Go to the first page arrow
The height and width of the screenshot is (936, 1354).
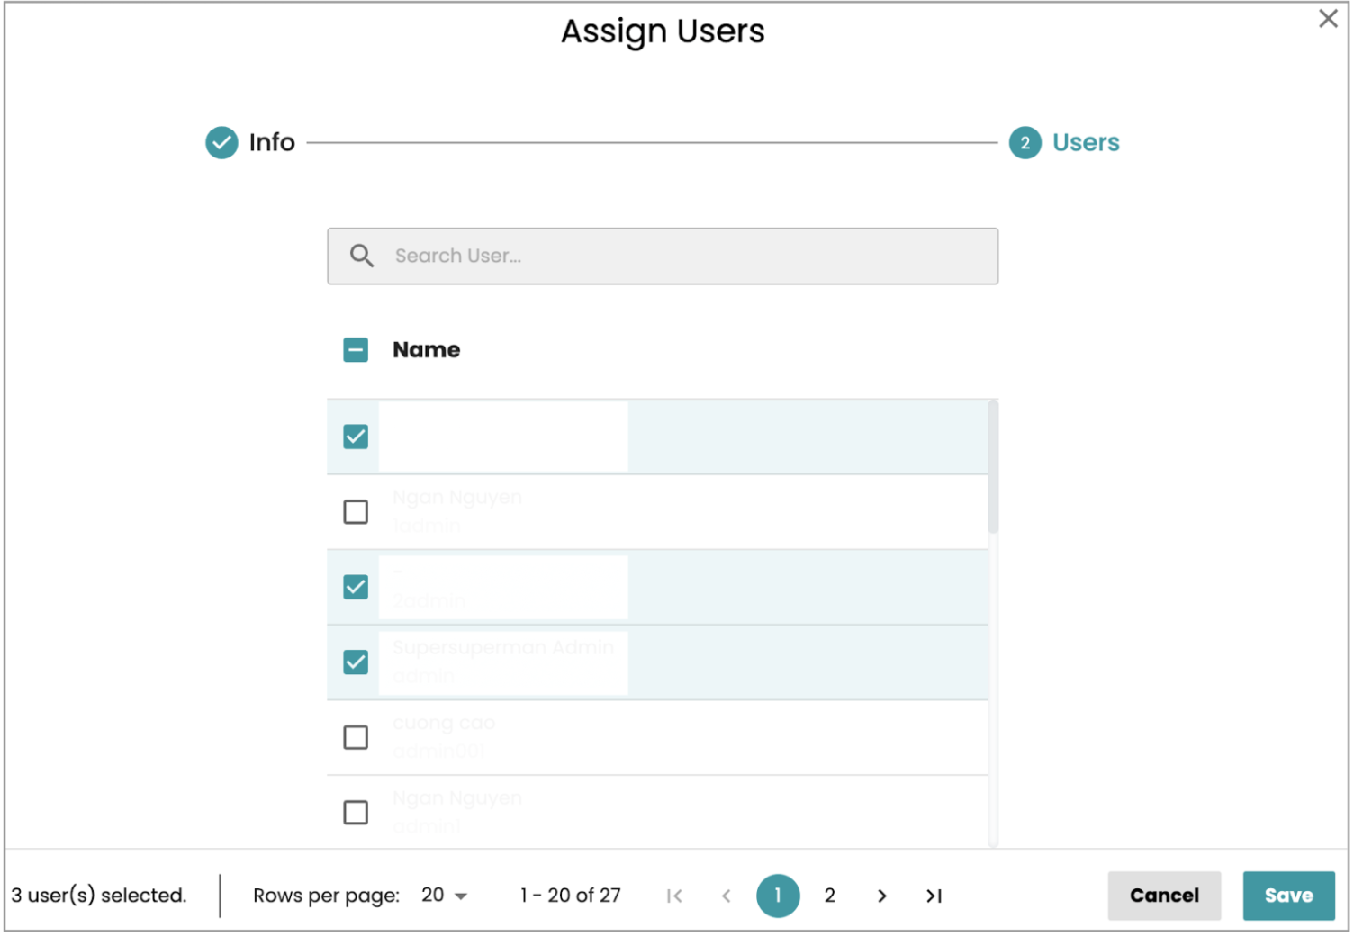click(674, 895)
